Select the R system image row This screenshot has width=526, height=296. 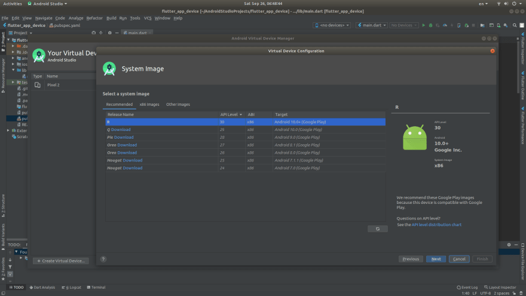(x=246, y=122)
